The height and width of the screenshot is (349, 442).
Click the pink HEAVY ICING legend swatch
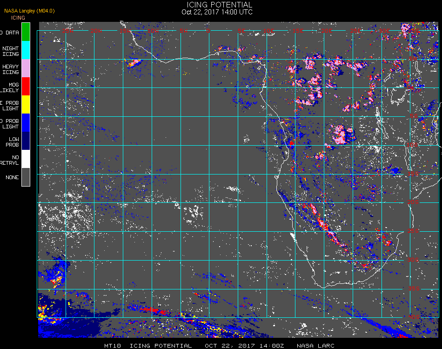click(x=26, y=68)
